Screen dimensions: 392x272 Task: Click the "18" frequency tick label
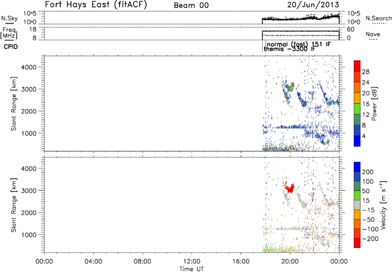click(33, 29)
